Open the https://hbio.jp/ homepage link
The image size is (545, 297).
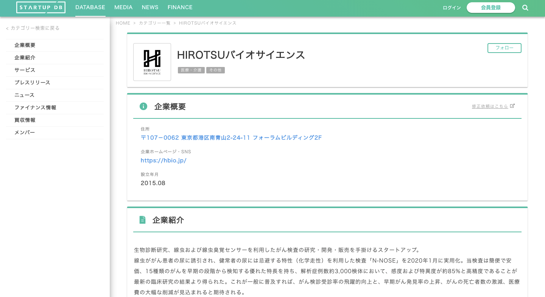(x=163, y=160)
